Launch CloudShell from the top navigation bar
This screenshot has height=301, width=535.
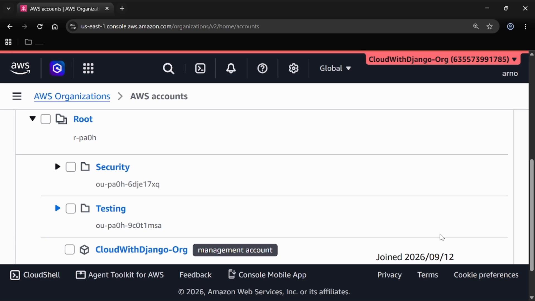(x=200, y=68)
